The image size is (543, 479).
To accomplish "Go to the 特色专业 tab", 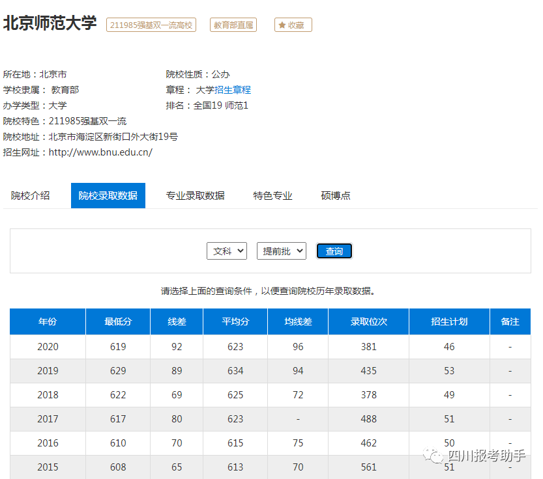I will pos(272,196).
